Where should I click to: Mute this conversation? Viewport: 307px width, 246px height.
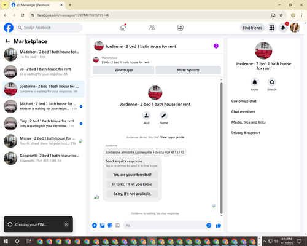tap(255, 82)
